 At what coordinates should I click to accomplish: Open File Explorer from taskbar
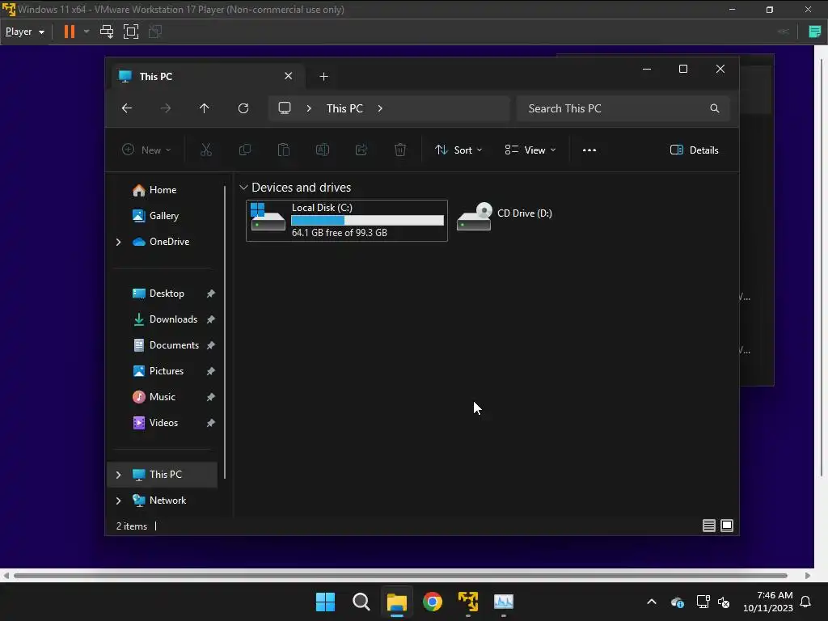pyautogui.click(x=396, y=602)
